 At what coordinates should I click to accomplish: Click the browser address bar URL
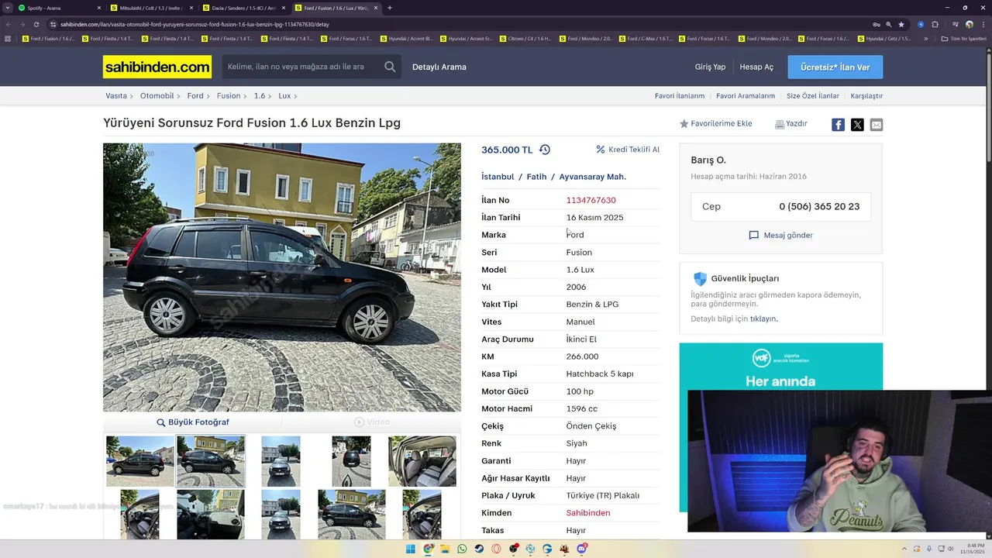coord(195,24)
